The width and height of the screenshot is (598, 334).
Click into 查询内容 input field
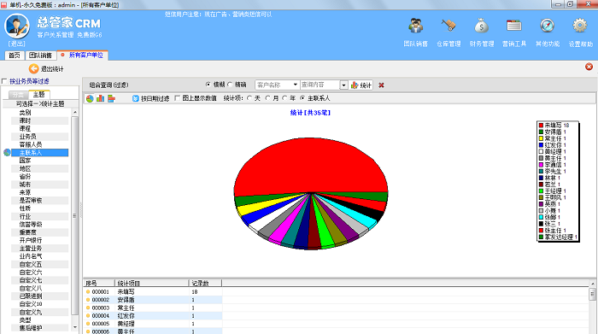(320, 85)
